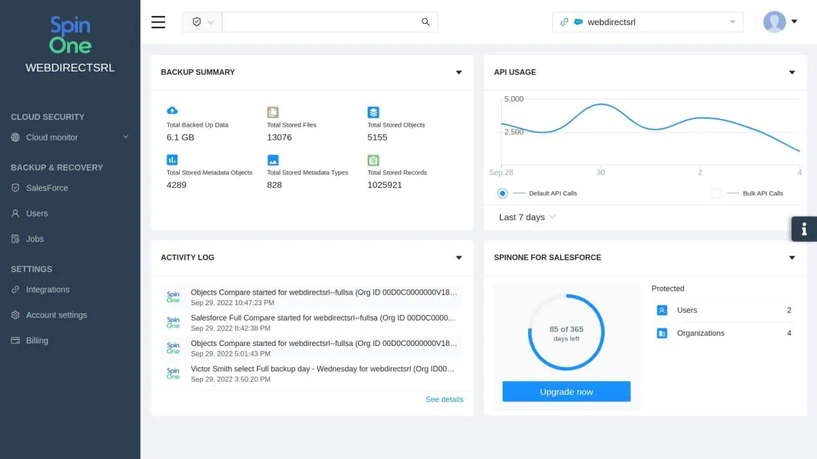Click the Total Backed Up Data cloud icon
817x459 pixels.
(172, 110)
